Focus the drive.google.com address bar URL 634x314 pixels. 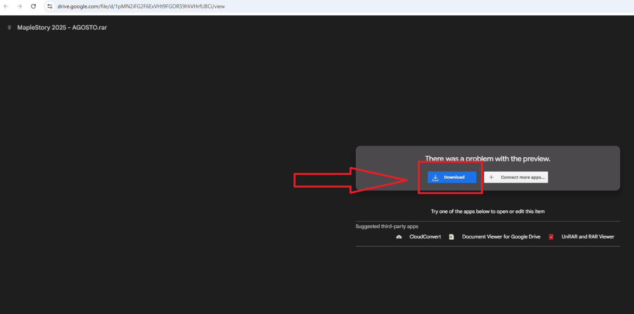tap(141, 6)
